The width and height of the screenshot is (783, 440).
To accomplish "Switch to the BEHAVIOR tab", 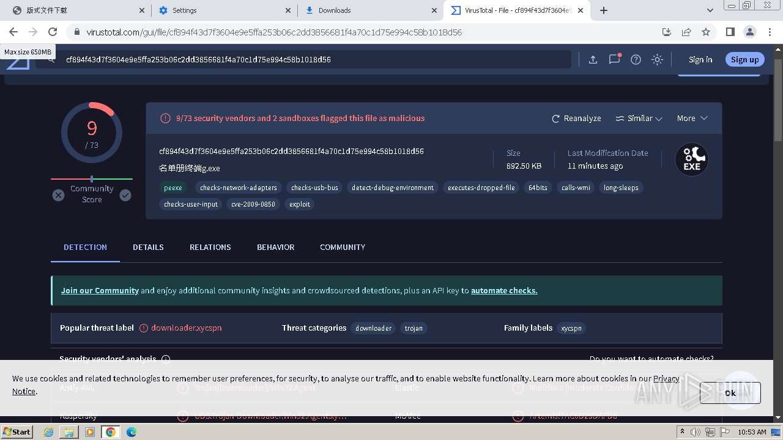I will pyautogui.click(x=275, y=247).
